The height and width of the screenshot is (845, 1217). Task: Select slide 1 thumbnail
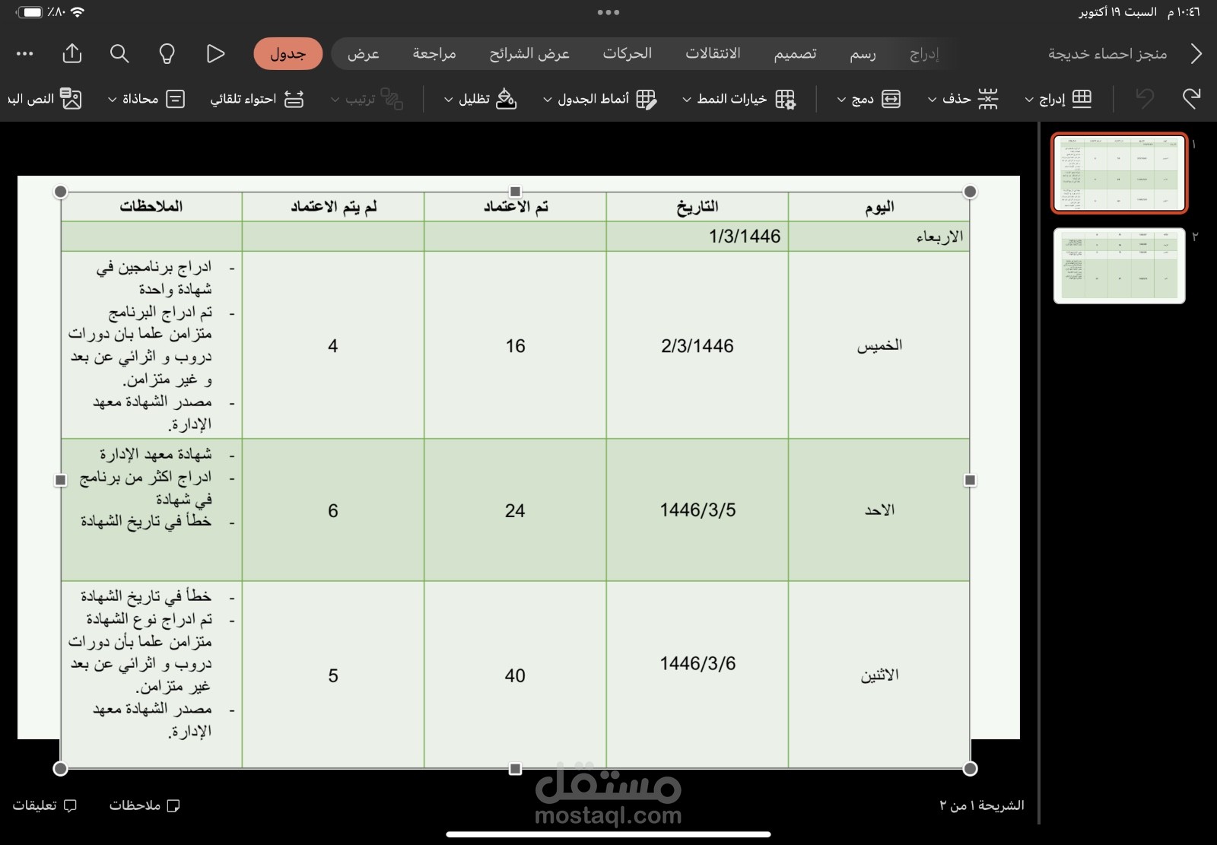click(x=1119, y=173)
